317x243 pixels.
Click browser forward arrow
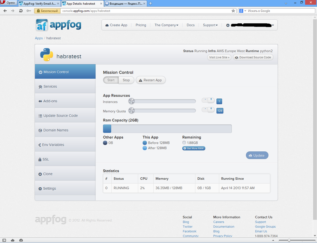pyautogui.click(x=13, y=11)
